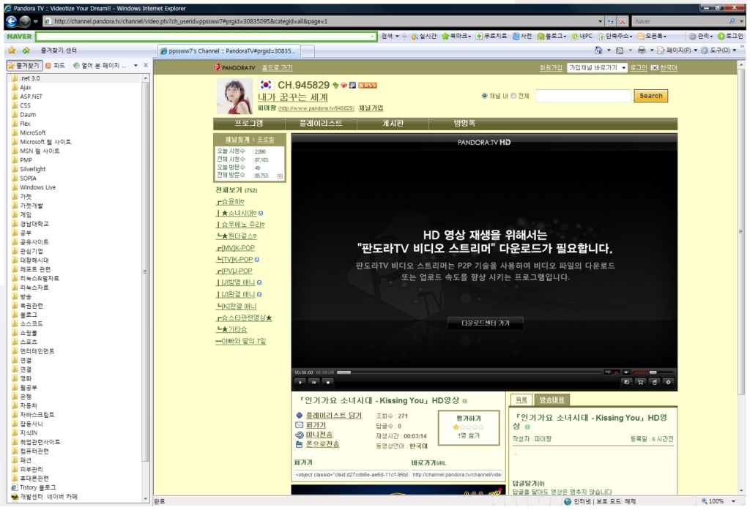Click the magnifier icon in the Naver search box
Viewport: 750px width, 510px height.
pyautogui.click(x=732, y=21)
